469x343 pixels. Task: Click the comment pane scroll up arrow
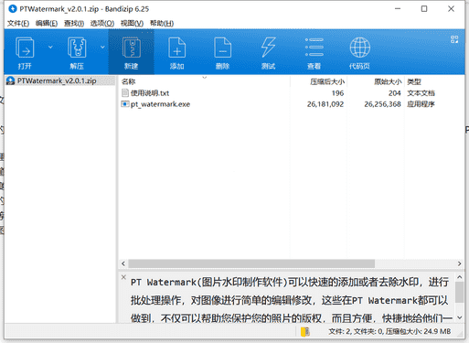(459, 277)
